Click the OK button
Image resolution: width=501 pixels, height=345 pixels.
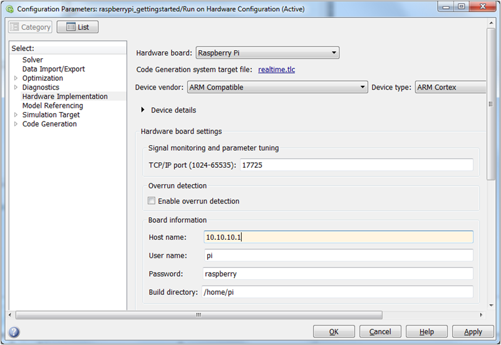pos(334,332)
